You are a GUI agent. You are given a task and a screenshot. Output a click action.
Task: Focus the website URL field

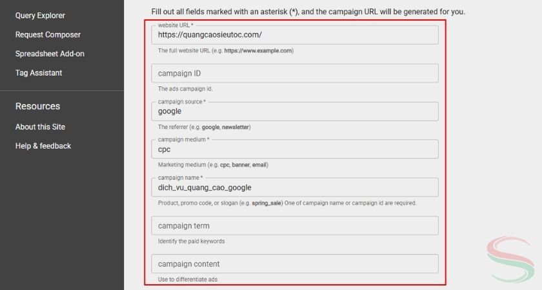[294, 35]
